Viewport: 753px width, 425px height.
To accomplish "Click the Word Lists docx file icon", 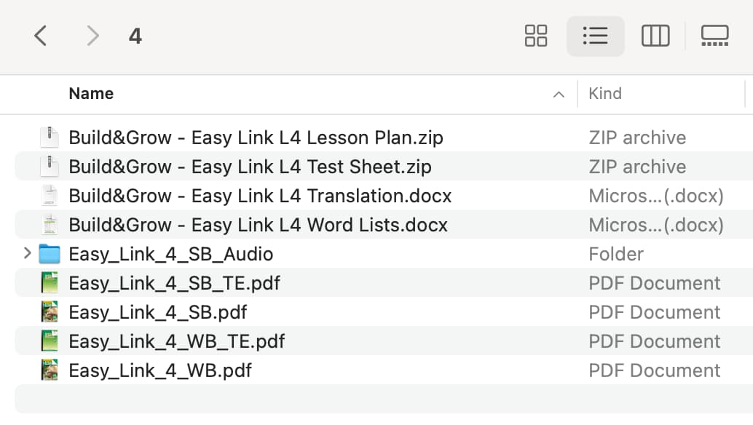I will tap(50, 224).
